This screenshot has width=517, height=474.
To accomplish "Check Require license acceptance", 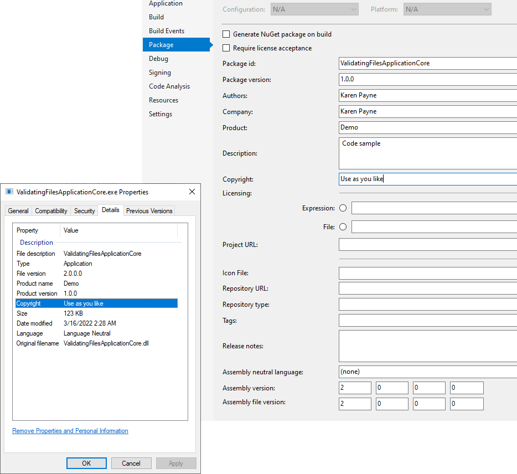I will click(226, 48).
